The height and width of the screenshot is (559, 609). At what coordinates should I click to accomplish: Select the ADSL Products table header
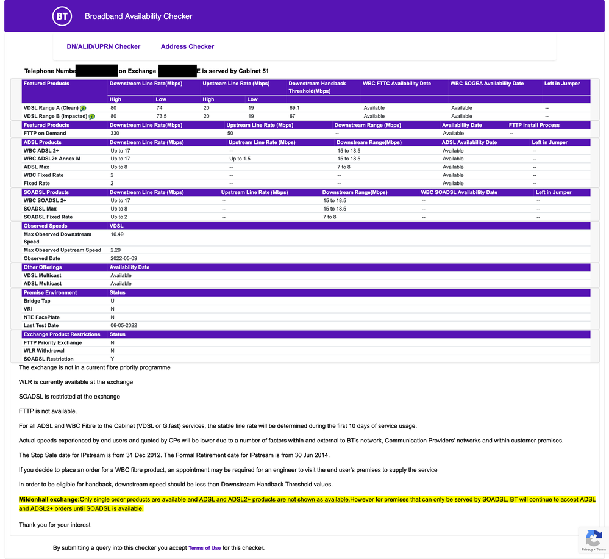(42, 142)
